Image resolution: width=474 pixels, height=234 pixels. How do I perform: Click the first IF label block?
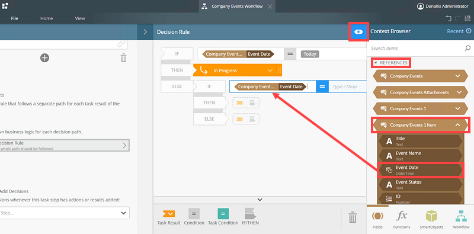(x=177, y=54)
